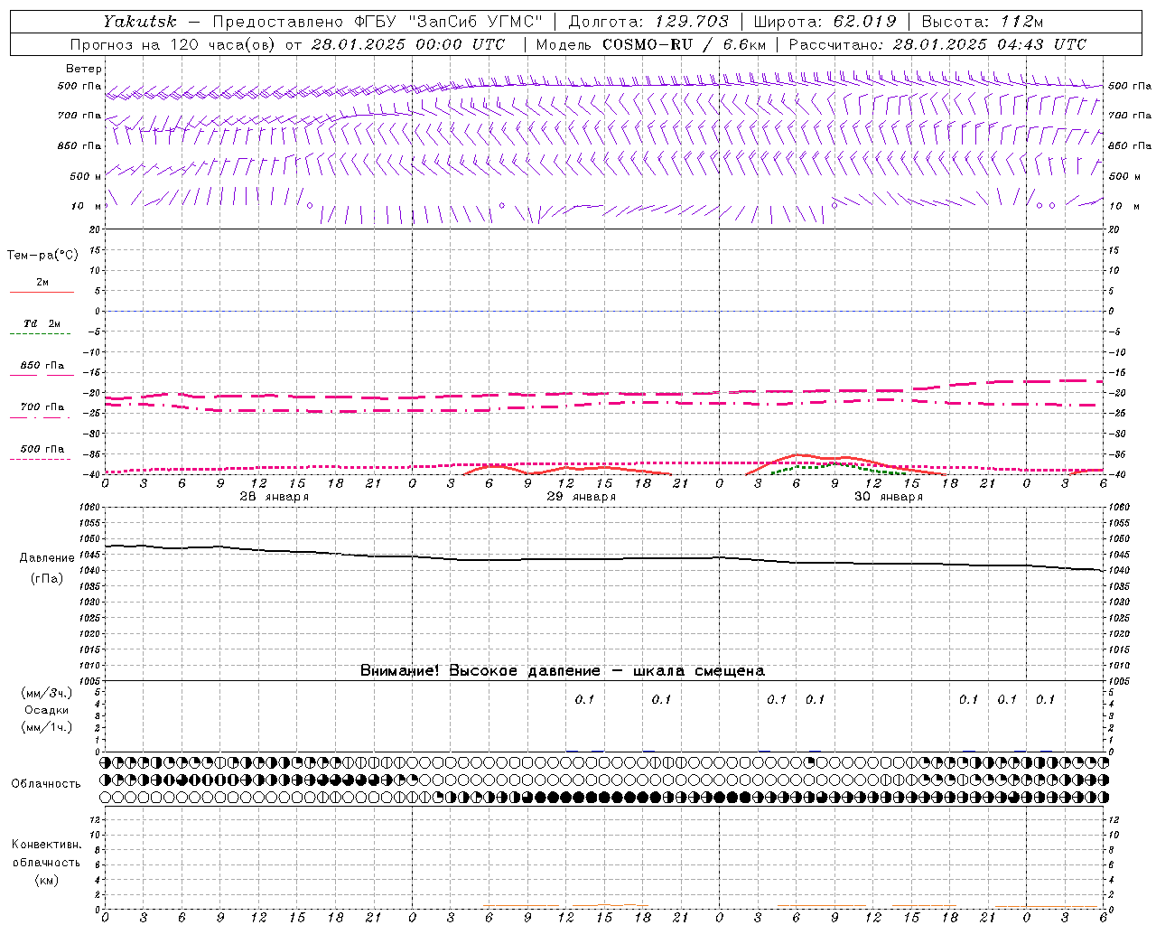Click the Рассчитано: 28.01.2025 04:43 UTC text
The image size is (1156, 925).
pos(937,44)
